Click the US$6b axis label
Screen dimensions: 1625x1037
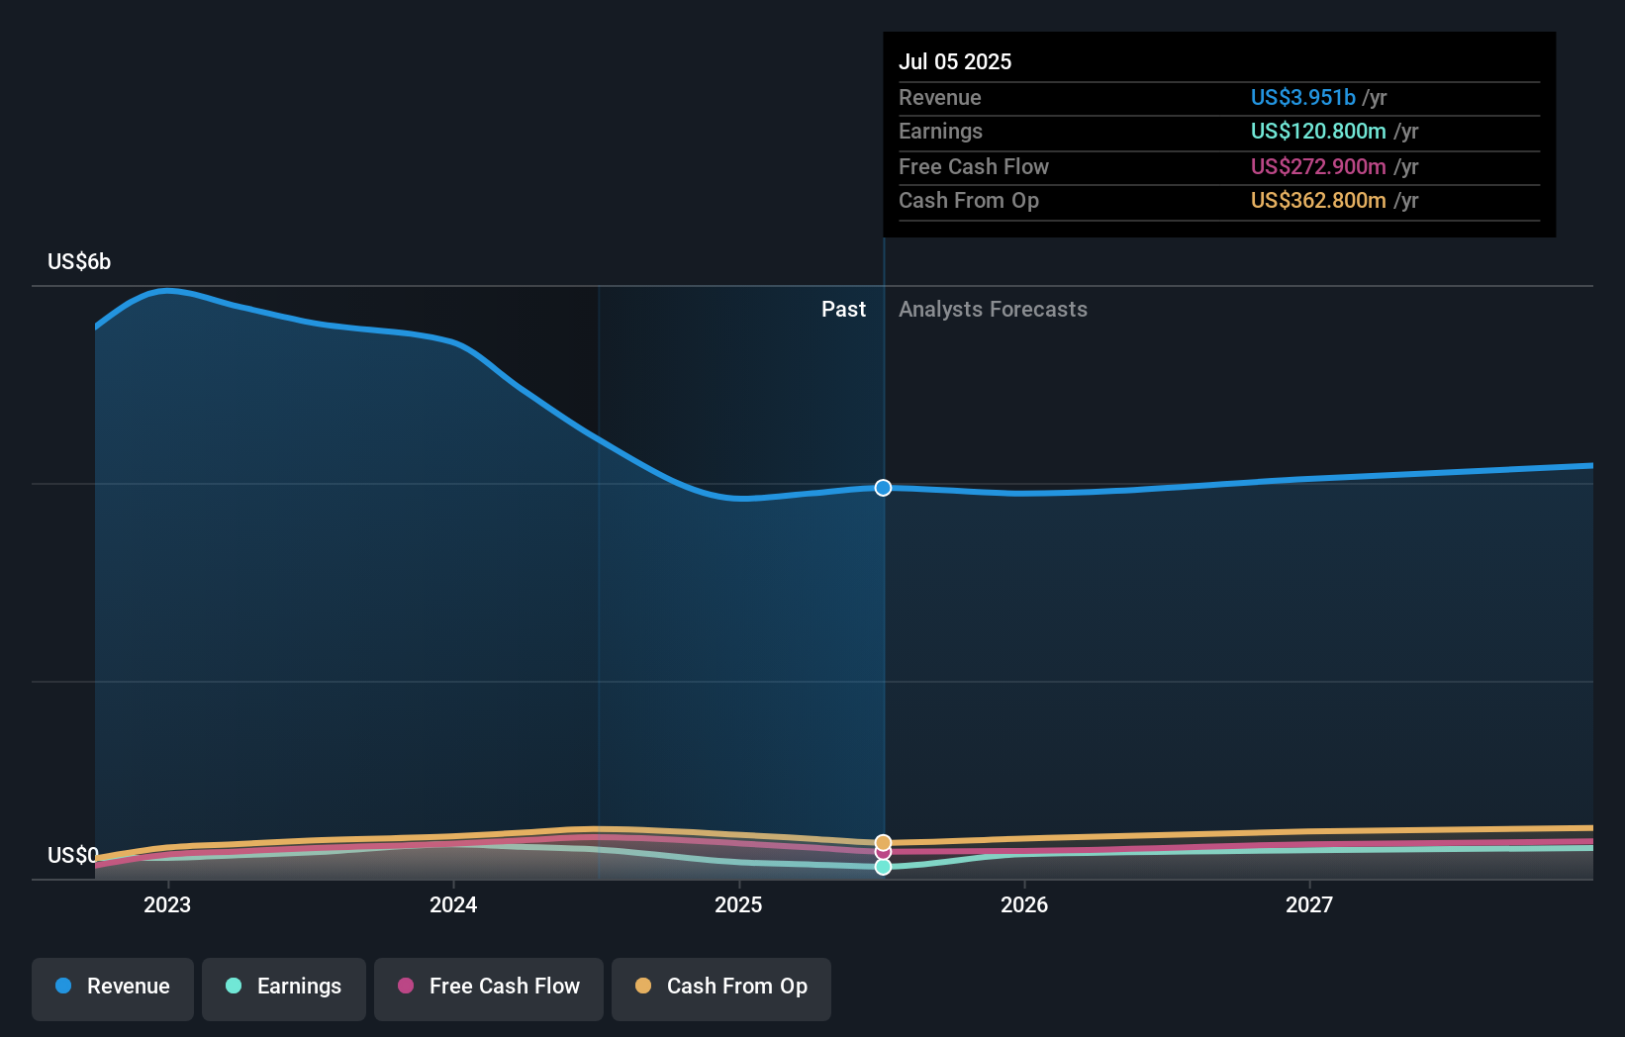79,260
